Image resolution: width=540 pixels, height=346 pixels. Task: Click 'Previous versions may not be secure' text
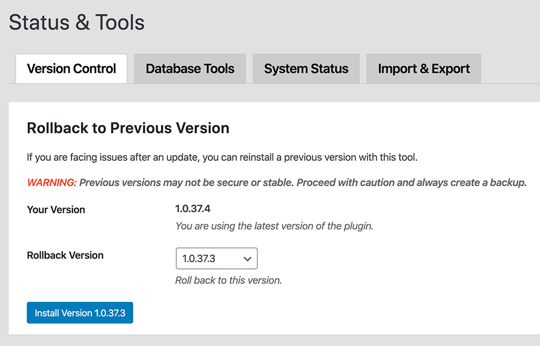186,182
